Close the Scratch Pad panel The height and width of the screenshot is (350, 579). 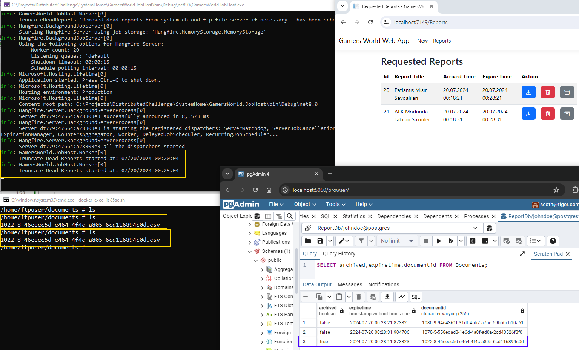pyautogui.click(x=567, y=254)
